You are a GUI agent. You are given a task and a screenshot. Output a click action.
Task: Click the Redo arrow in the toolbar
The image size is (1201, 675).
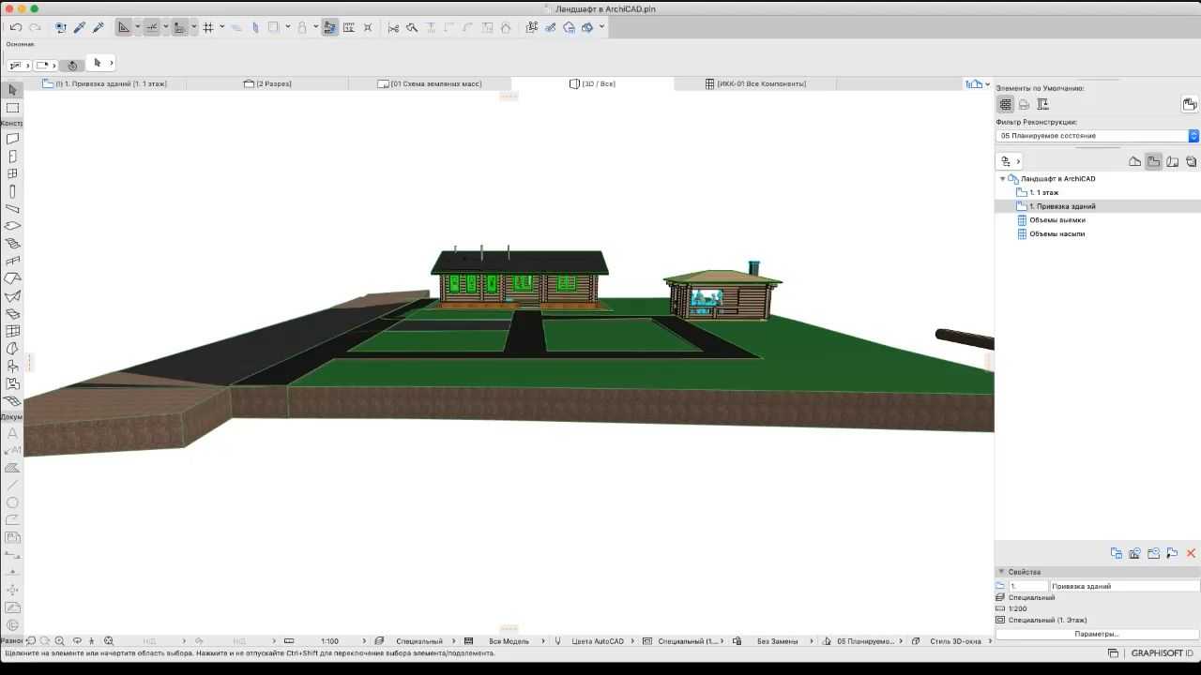pos(35,28)
